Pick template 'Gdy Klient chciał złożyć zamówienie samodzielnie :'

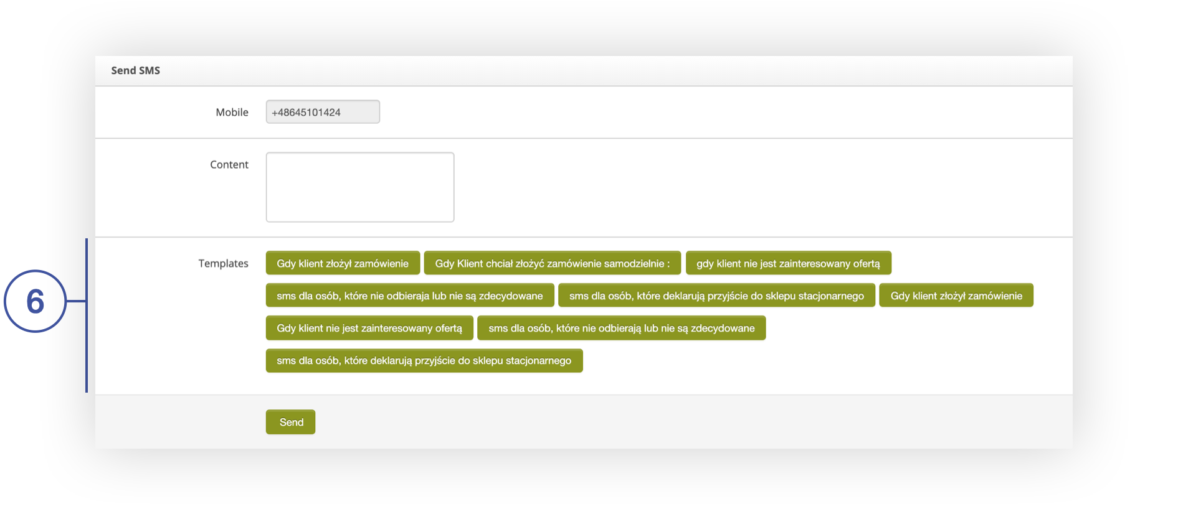[x=553, y=263]
